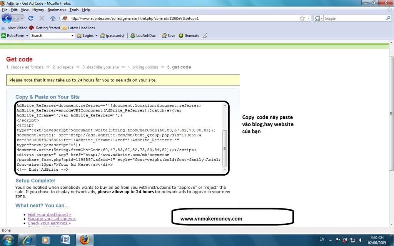Click the page vertical scrollbar thumb
The image size is (394, 246).
pos(391,113)
